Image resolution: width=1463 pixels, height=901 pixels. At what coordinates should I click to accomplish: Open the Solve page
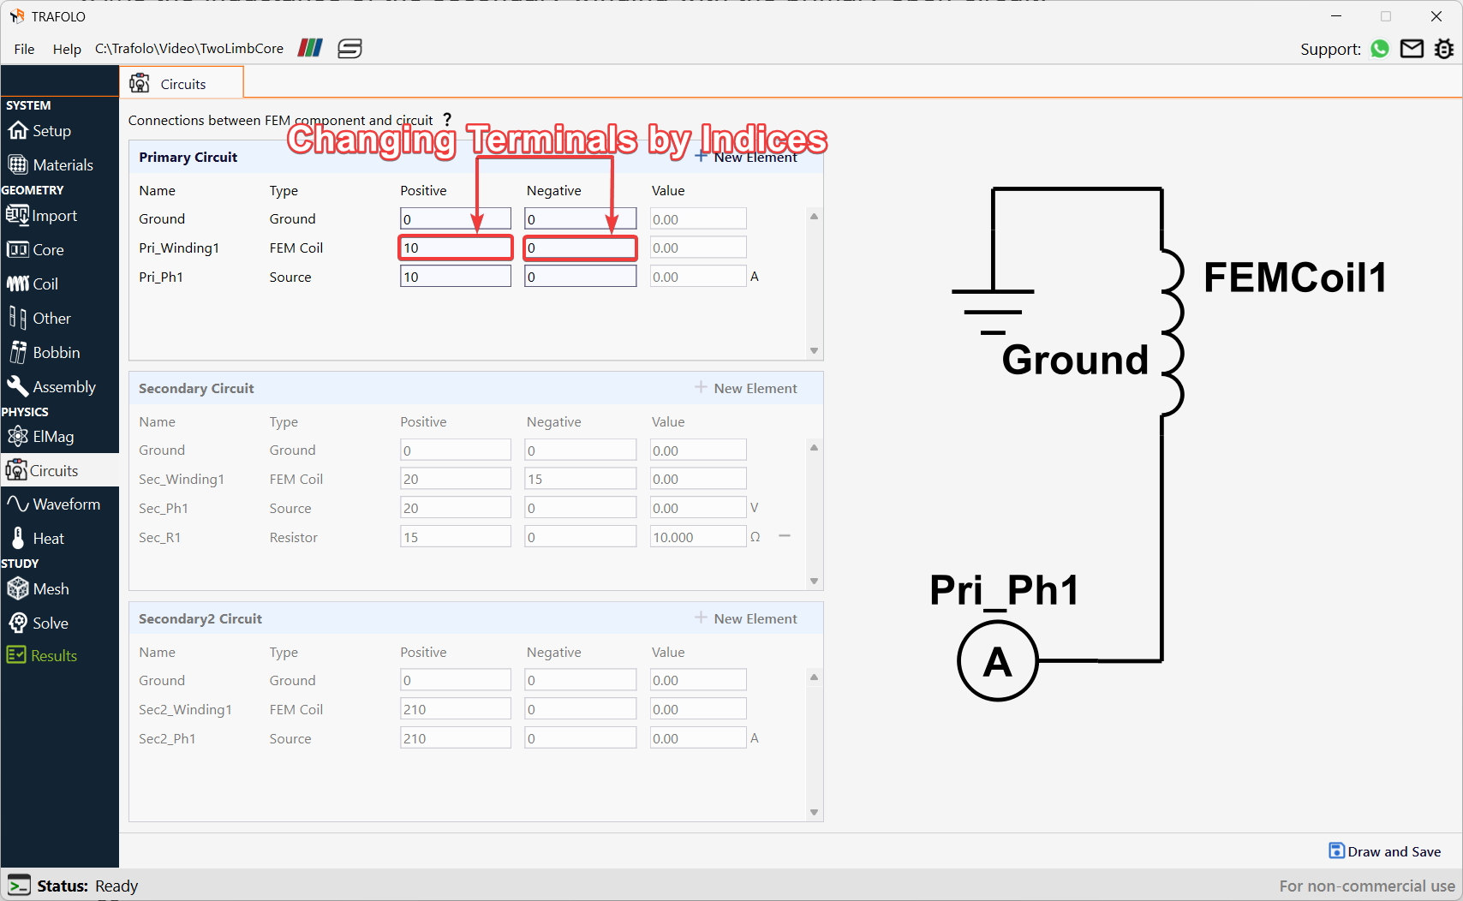(39, 624)
